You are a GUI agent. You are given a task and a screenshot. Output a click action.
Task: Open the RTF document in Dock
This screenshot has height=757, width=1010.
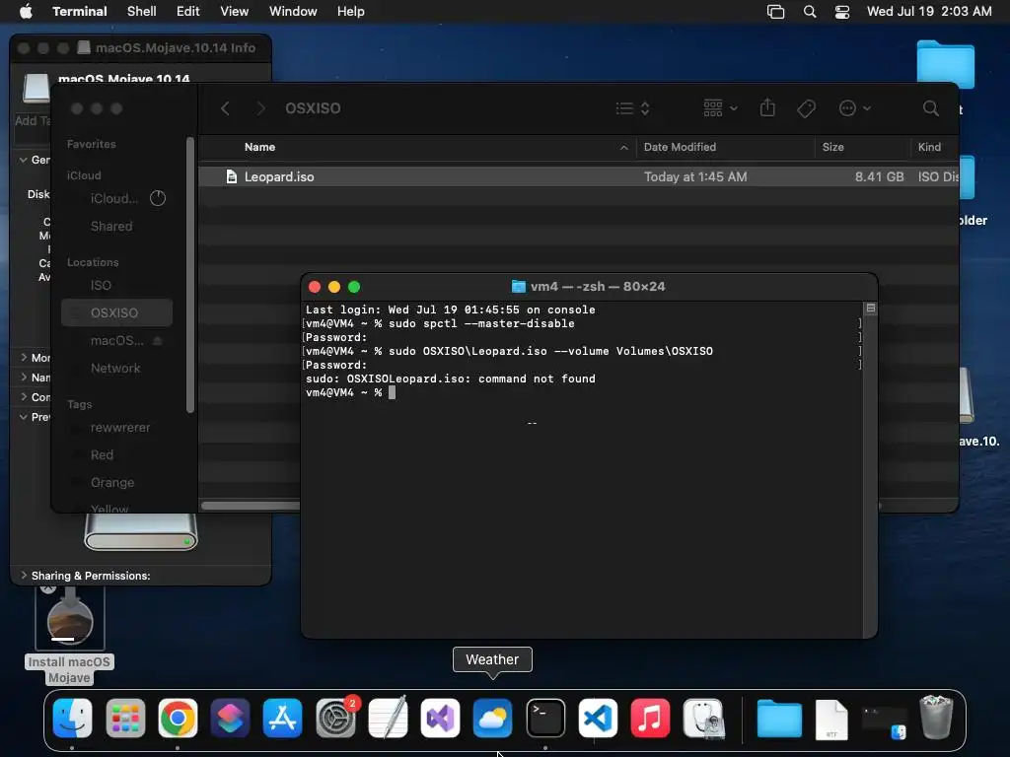[831, 719]
